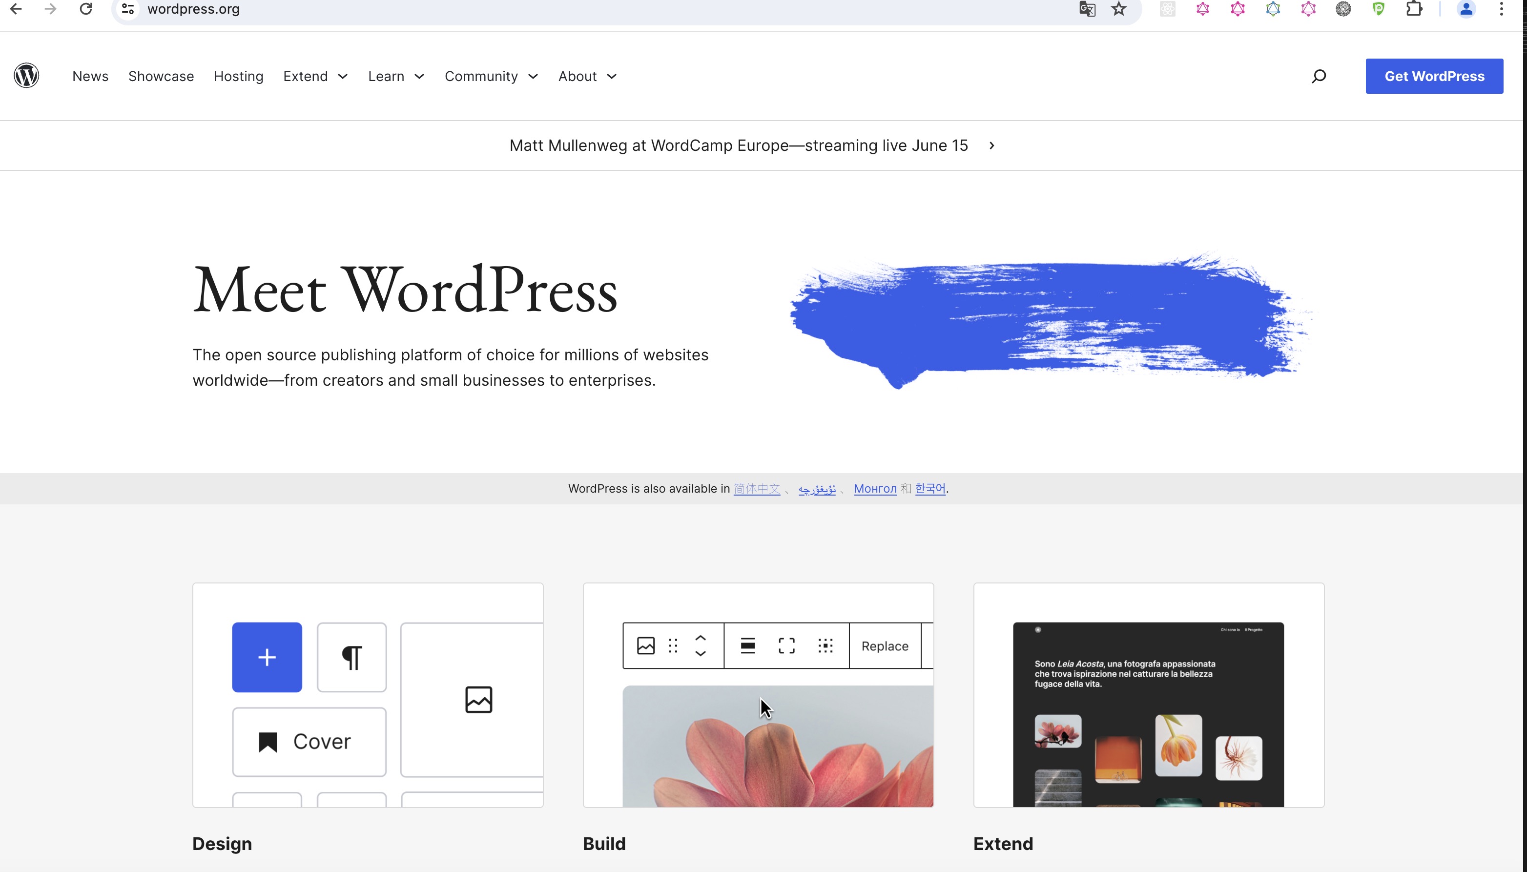Image resolution: width=1527 pixels, height=872 pixels.
Task: Click the gray circular extension icon
Action: point(1343,9)
